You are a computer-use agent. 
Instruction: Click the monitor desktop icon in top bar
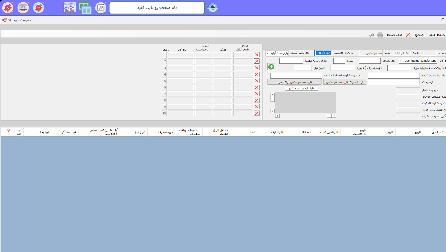(x=23, y=8)
